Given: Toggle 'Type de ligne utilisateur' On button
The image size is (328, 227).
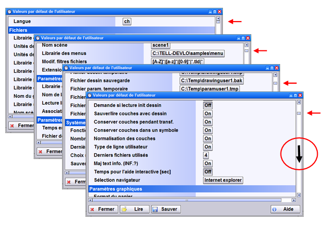Looking at the screenshot, I should tap(208, 147).
